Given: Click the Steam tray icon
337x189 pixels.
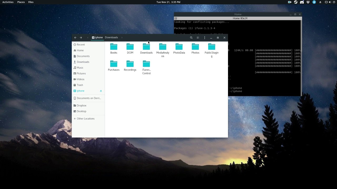Looking at the screenshot, I should point(296,2).
